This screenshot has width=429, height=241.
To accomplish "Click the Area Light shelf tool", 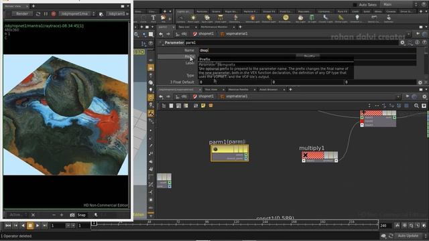I will pos(221,19).
